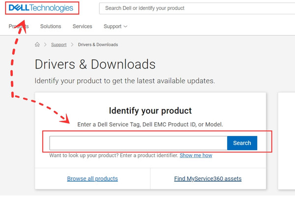Open Browse all products link
Image resolution: width=295 pixels, height=197 pixels.
click(92, 178)
